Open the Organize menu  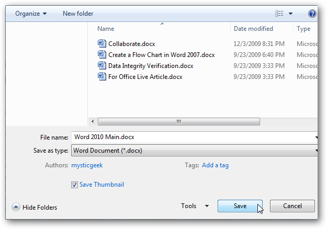pos(31,14)
